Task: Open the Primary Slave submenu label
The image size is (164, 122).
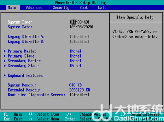Action: pos(21,56)
